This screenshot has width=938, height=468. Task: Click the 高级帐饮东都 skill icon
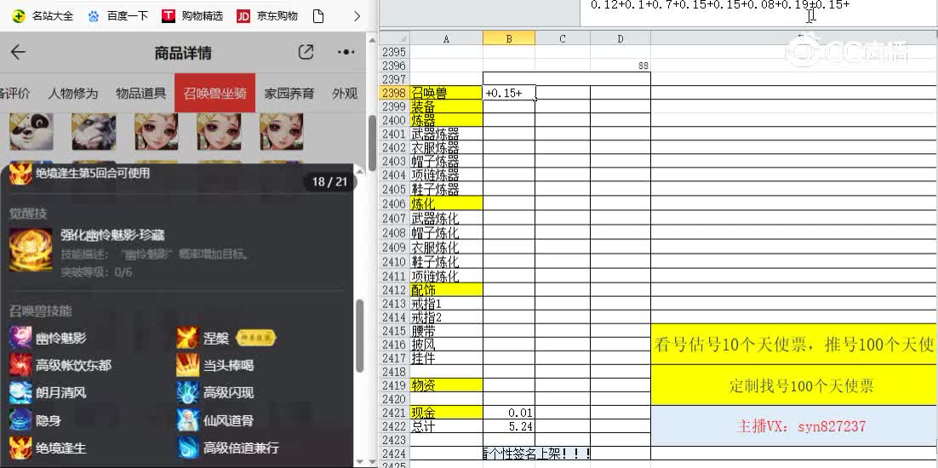20,365
